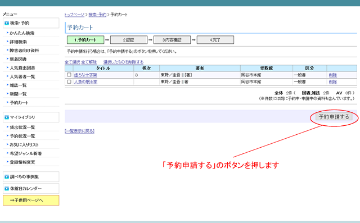Screen dimensions: 360x223
Task: Follow the トップページ breadcrumb link
Action: [74, 15]
